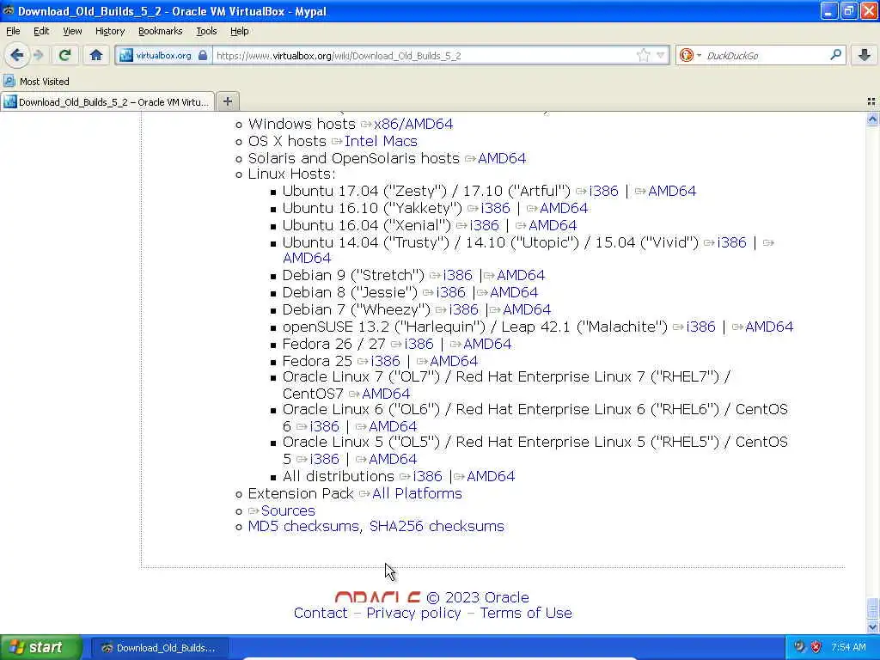This screenshot has width=880, height=660.
Task: Click the page scrollbar up arrow
Action: click(872, 119)
